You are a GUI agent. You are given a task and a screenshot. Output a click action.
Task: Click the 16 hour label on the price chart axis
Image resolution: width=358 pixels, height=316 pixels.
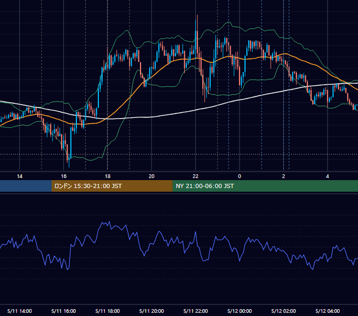(64, 176)
